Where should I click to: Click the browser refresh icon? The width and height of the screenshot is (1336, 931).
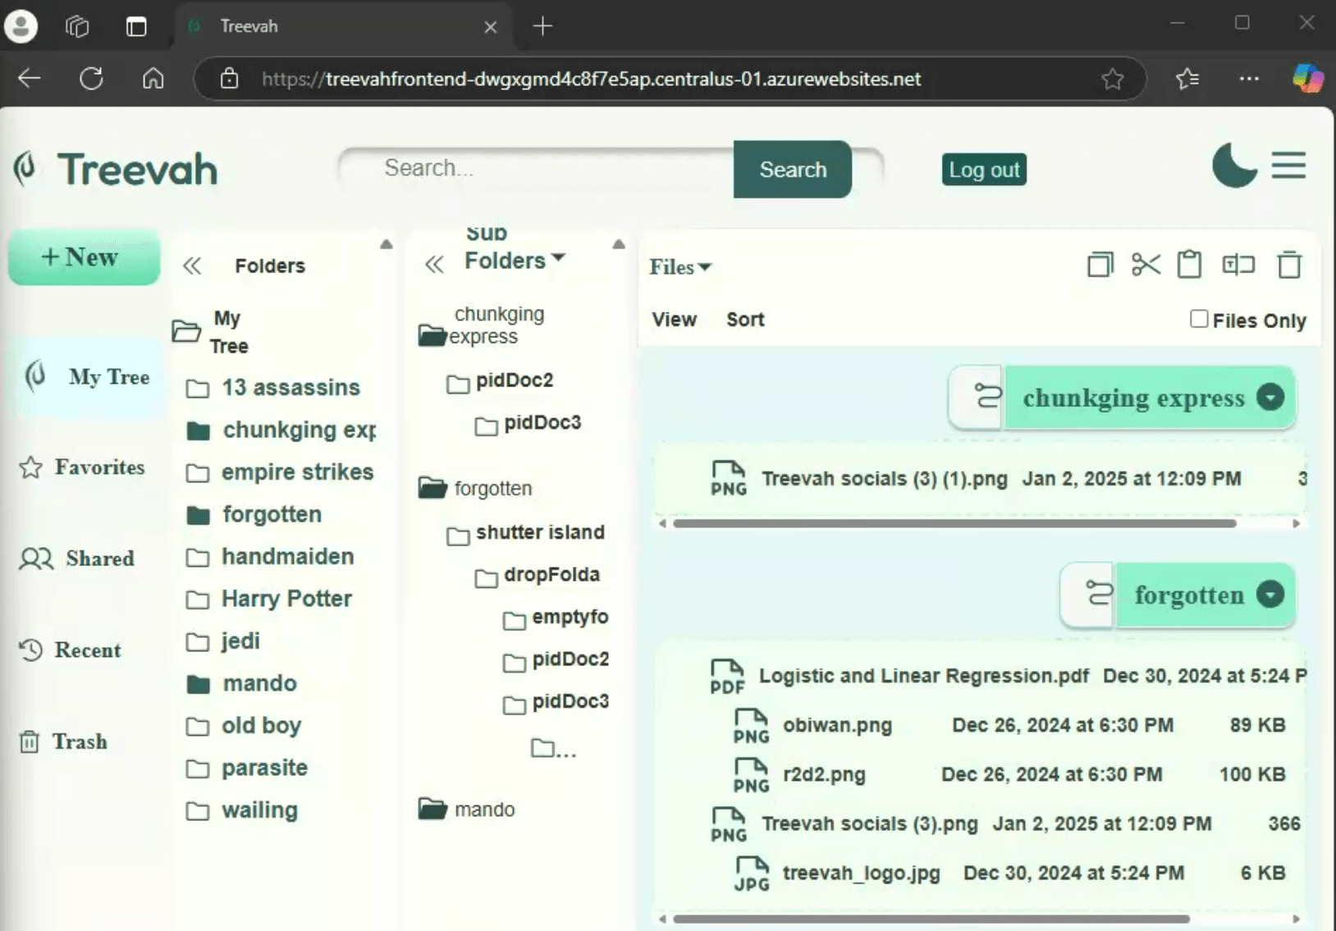click(x=91, y=79)
